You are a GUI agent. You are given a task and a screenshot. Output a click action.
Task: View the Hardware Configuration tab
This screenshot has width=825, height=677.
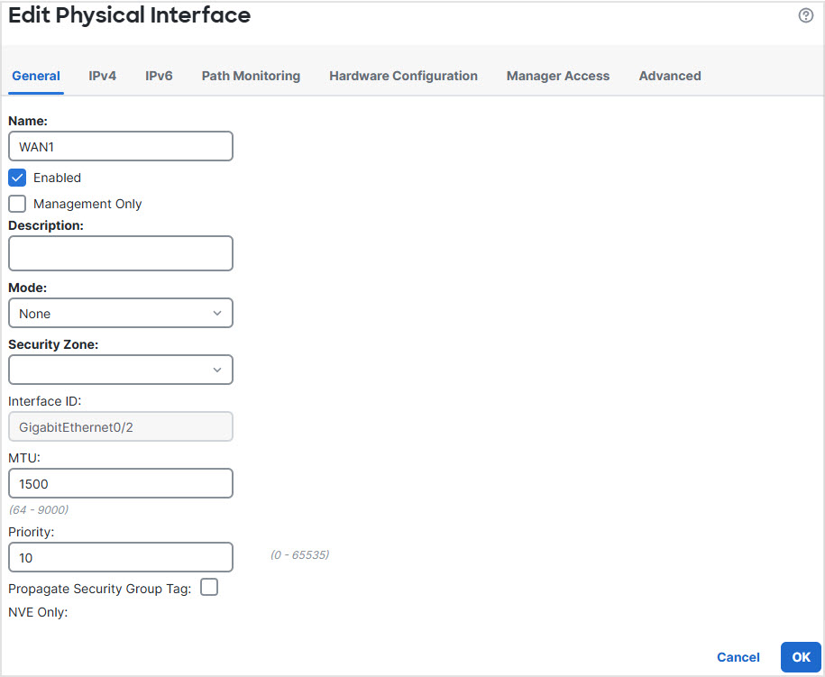403,76
